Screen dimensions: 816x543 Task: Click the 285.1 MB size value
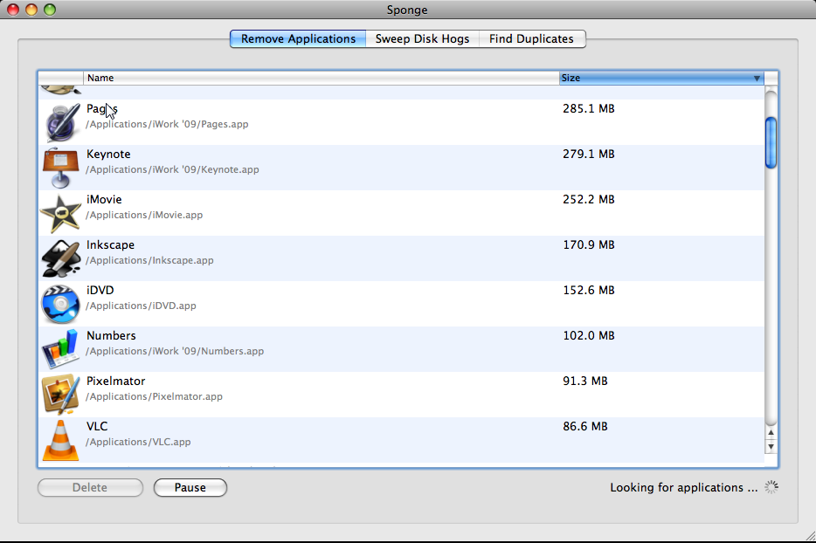pos(589,109)
